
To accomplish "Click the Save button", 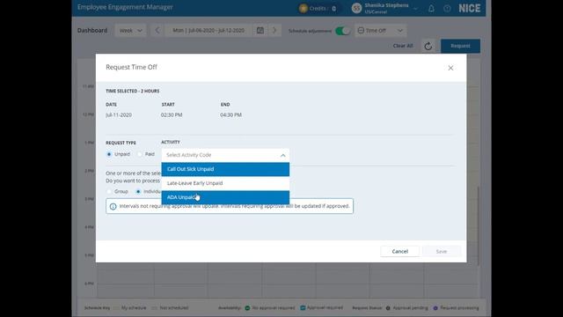I will [442, 252].
